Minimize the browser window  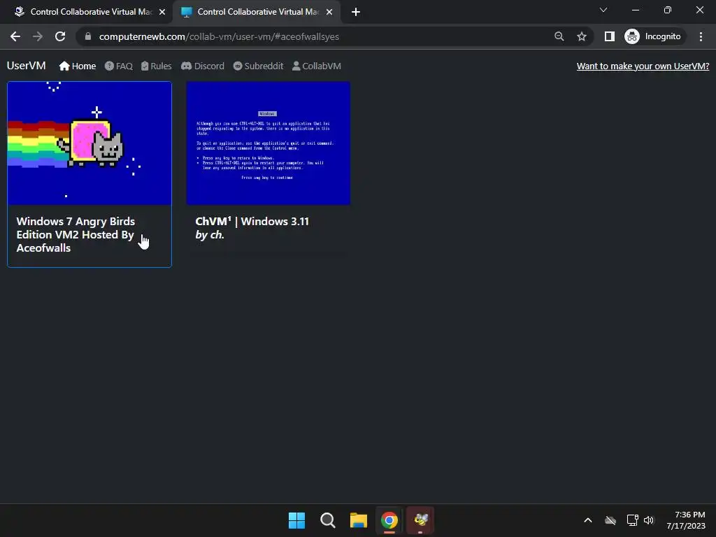635,10
